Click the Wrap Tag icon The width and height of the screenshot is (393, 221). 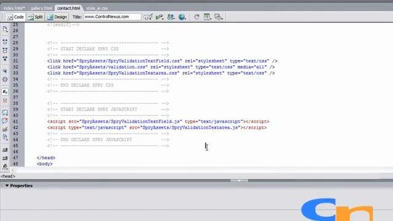(x=5, y=130)
